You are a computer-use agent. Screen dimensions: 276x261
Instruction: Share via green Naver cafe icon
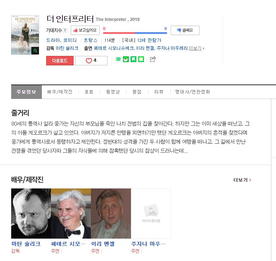pyautogui.click(x=126, y=59)
